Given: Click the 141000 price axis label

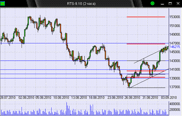Looking at the screenshot, I should point(175,70).
